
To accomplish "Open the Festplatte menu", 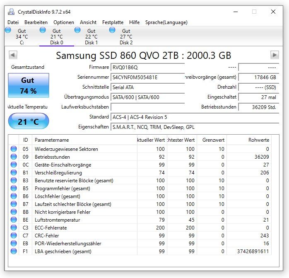I will [113, 22].
